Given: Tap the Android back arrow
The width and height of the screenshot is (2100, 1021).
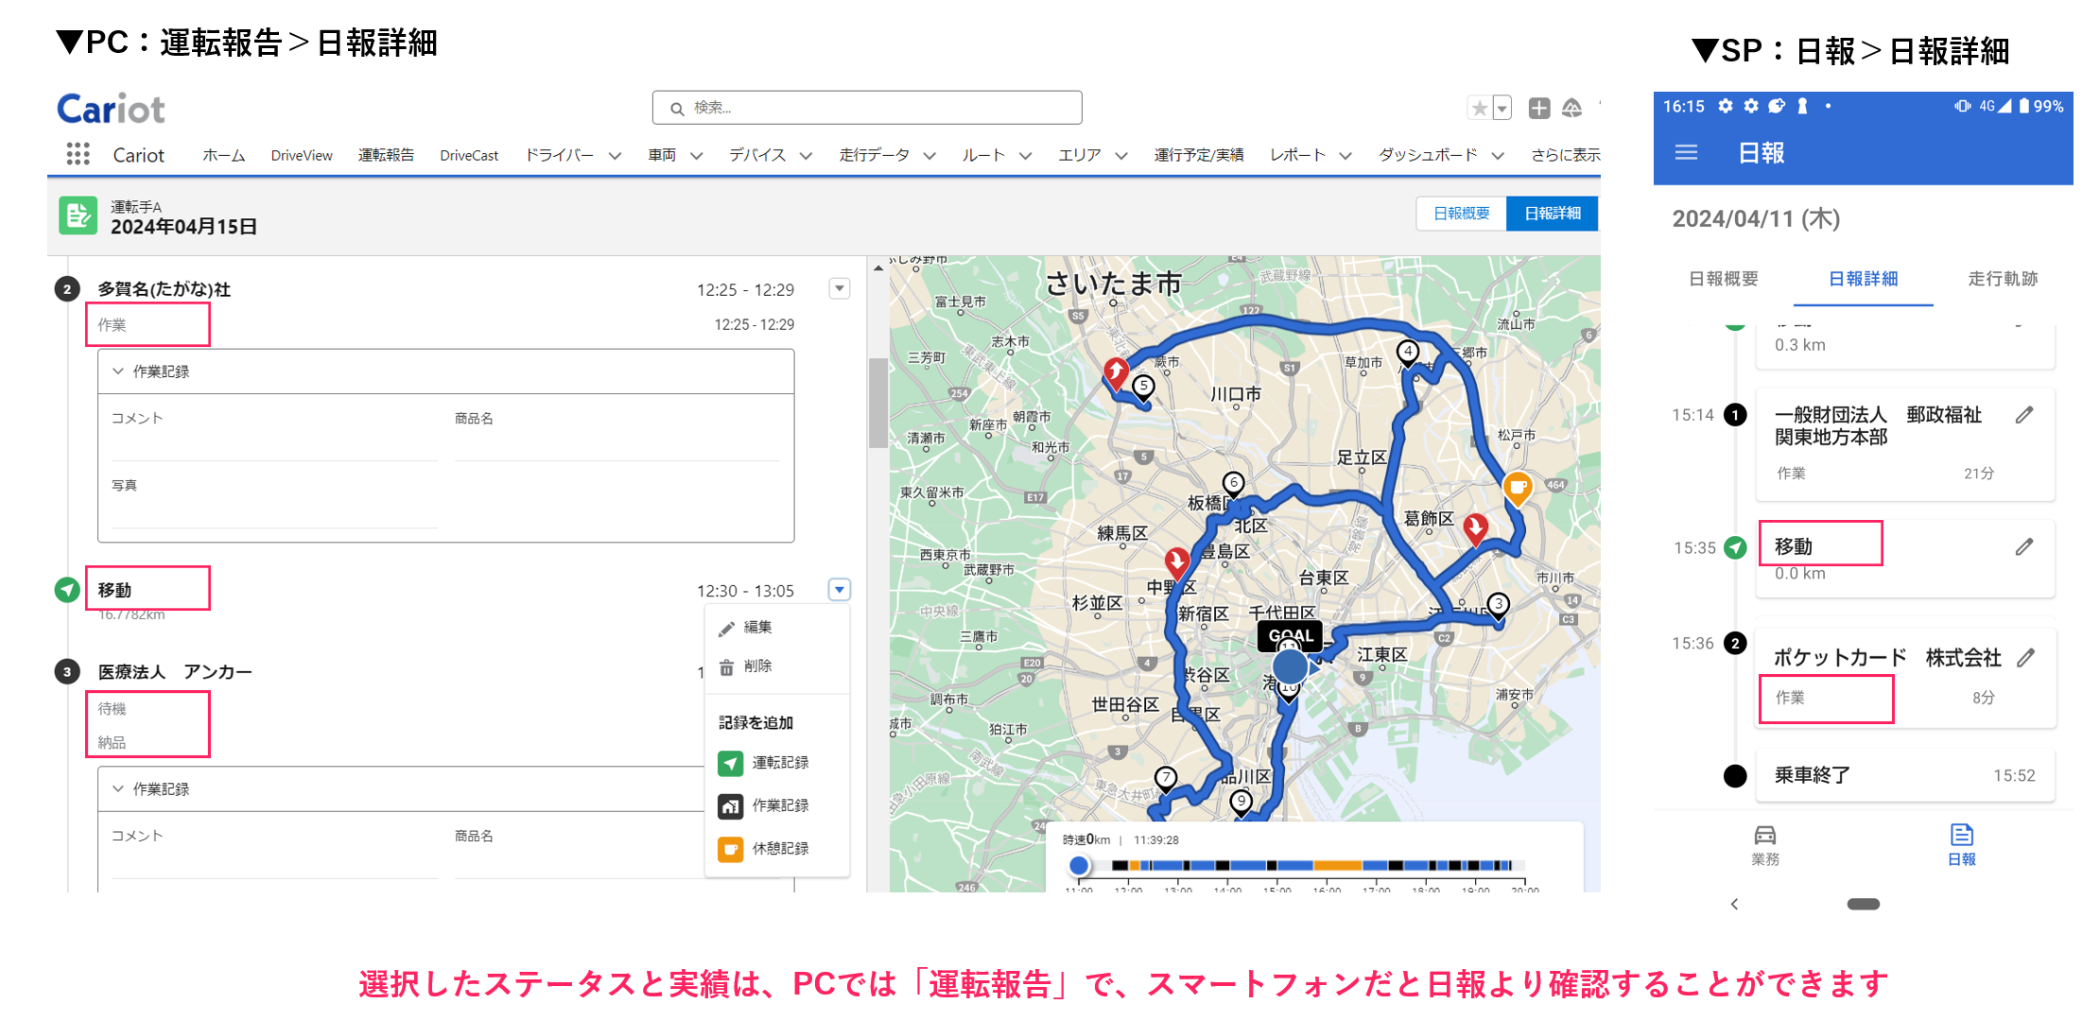Looking at the screenshot, I should pos(1734,905).
